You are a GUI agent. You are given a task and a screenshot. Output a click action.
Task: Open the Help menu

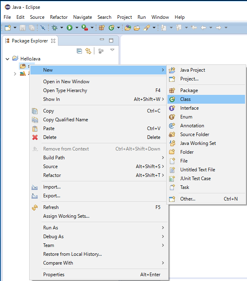[x=179, y=17]
